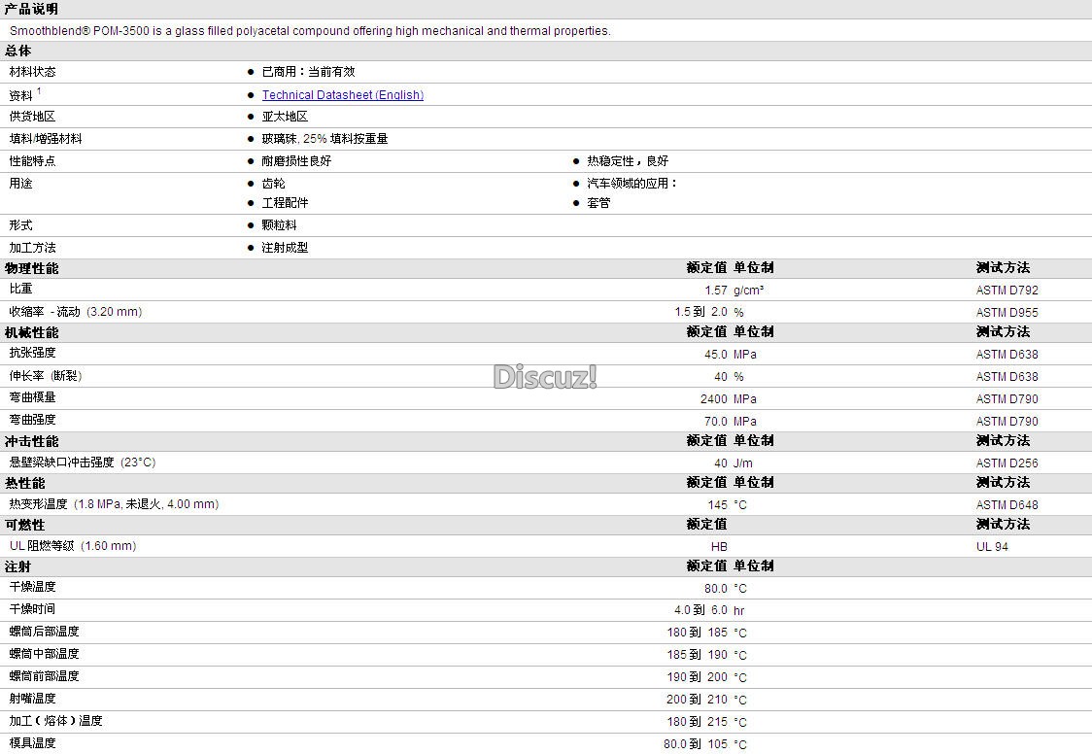Image resolution: width=1092 pixels, height=754 pixels.
Task: Click the 耐磨损性良好 feature
Action: pos(296,161)
